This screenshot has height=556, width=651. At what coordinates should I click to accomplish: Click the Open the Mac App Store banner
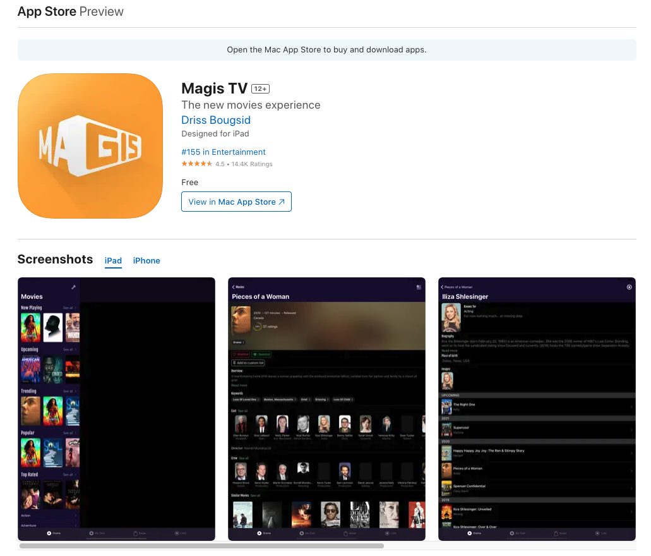click(x=326, y=50)
